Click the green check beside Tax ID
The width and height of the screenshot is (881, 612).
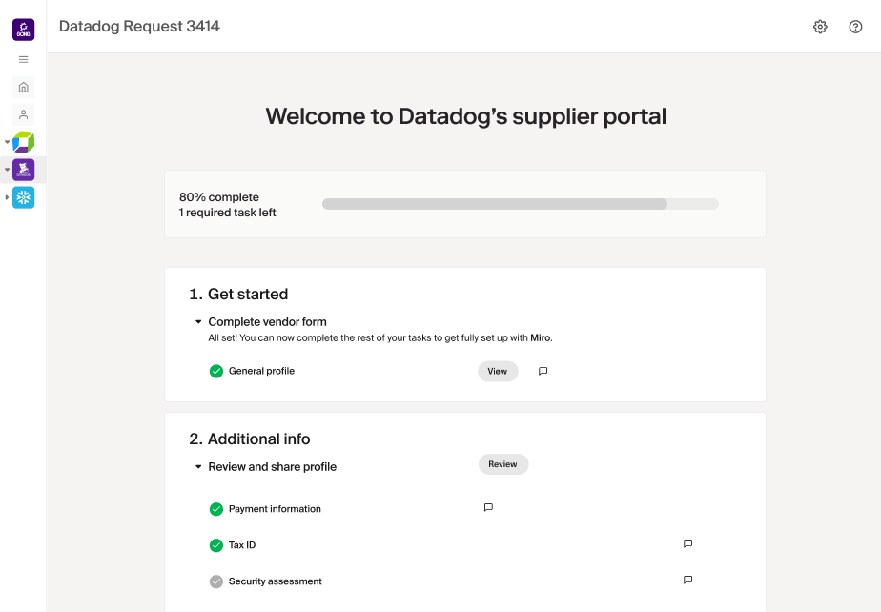coord(216,545)
